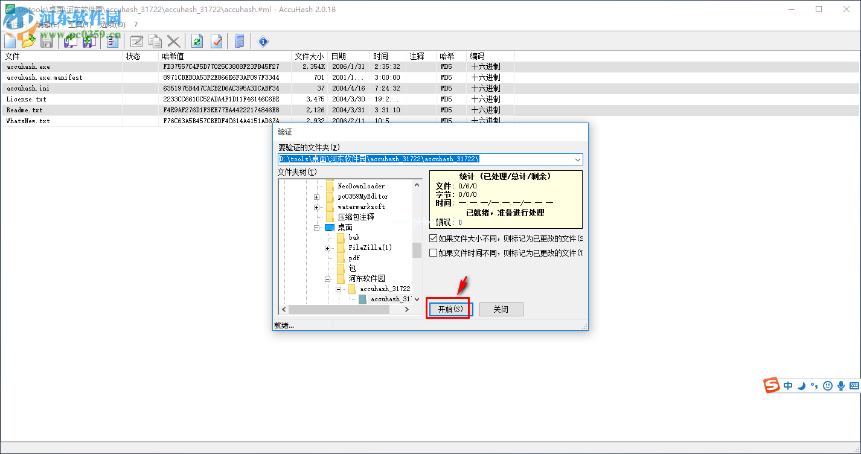Toggle checkbox for file time difference marking
Screen dimensions: 861x454
click(x=433, y=253)
